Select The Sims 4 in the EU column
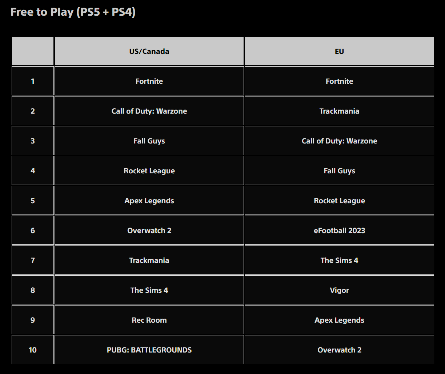 339,260
